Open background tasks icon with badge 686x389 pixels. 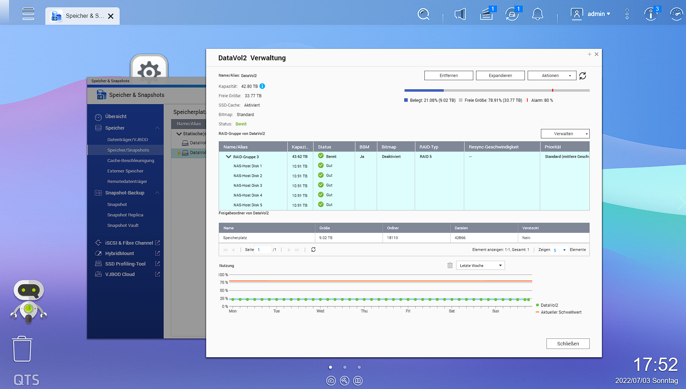486,14
